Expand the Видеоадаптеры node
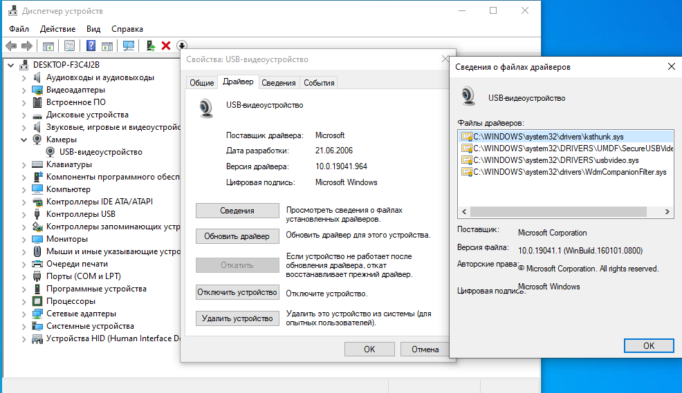 [24, 90]
